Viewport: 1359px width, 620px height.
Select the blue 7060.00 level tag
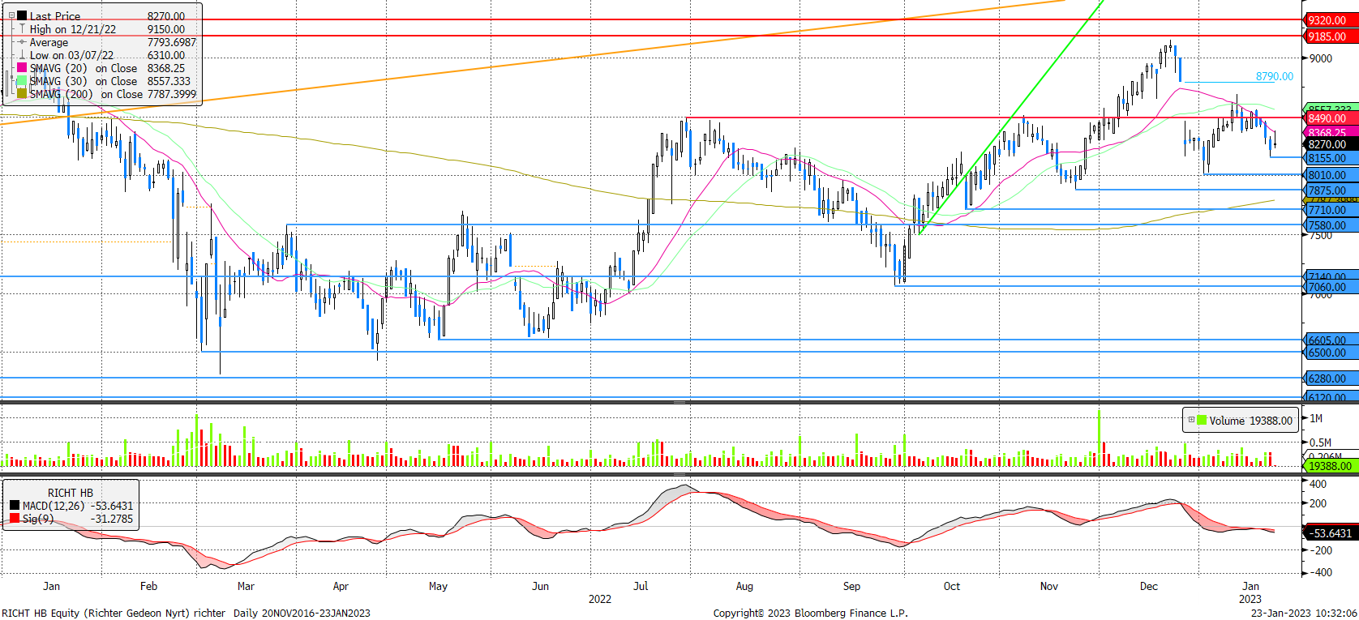coord(1329,287)
